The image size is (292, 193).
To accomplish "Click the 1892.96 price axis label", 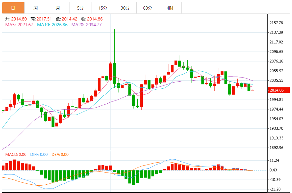I will click(x=276, y=148).
